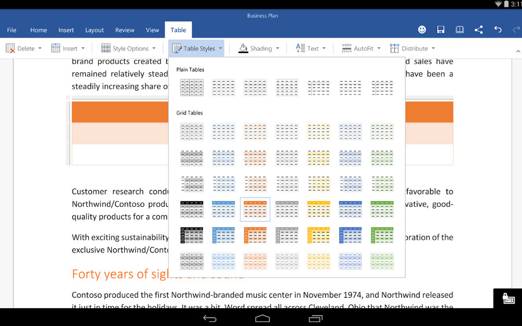This screenshot has width=522, height=326.
Task: Collapse the Table Styles gallery dropdown
Action: 197,49
